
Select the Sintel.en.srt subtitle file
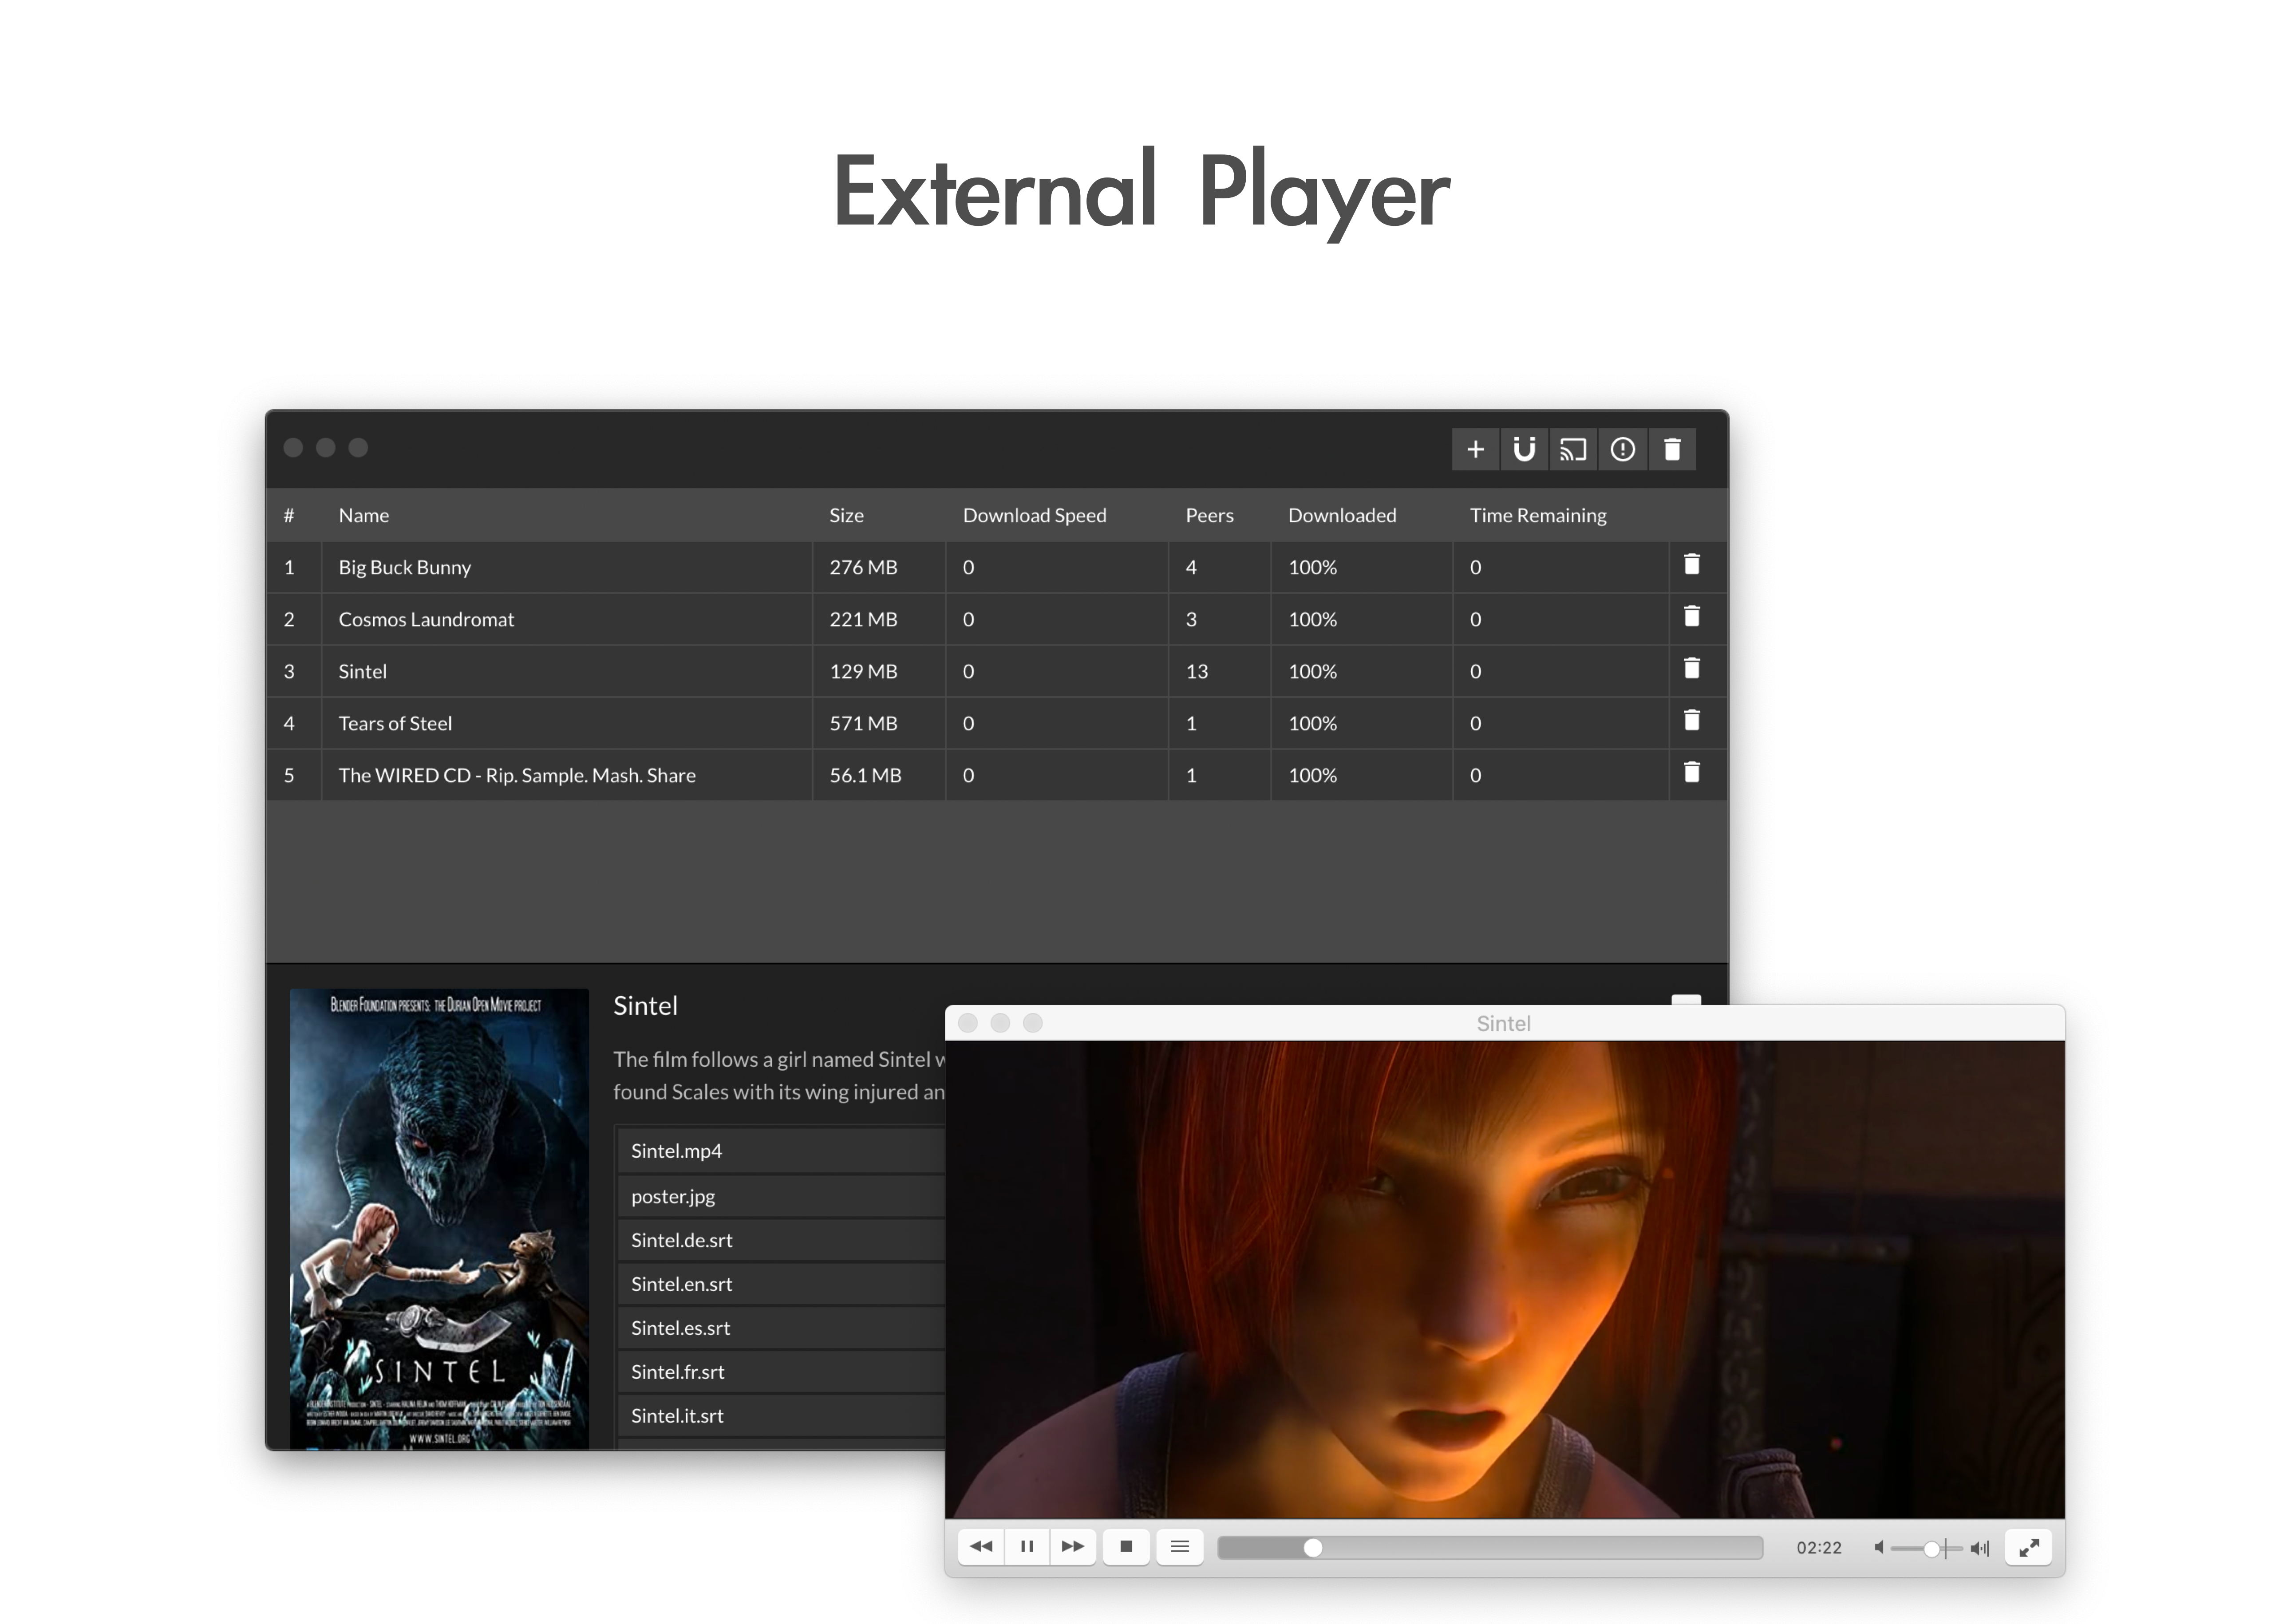pyautogui.click(x=682, y=1284)
